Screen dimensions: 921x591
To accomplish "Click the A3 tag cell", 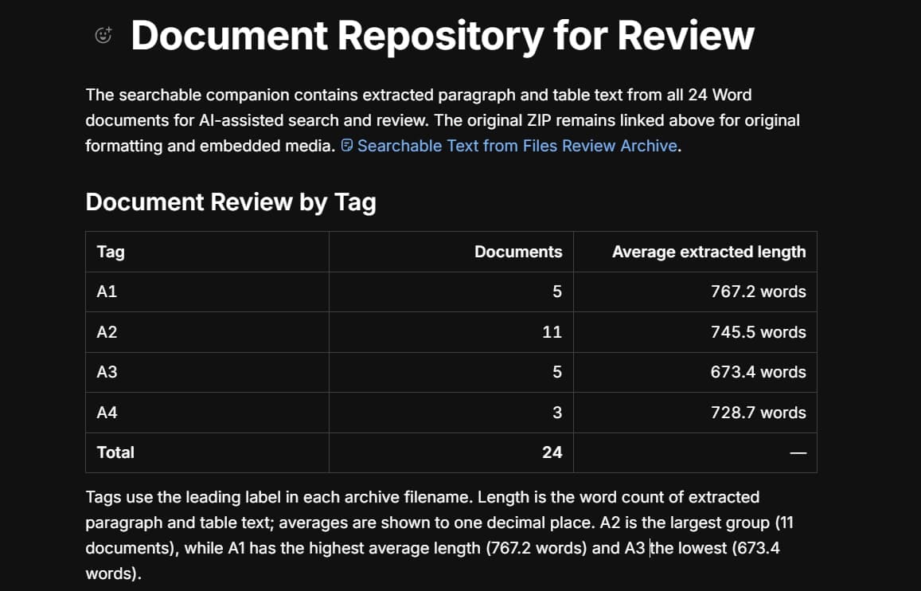I will [207, 373].
